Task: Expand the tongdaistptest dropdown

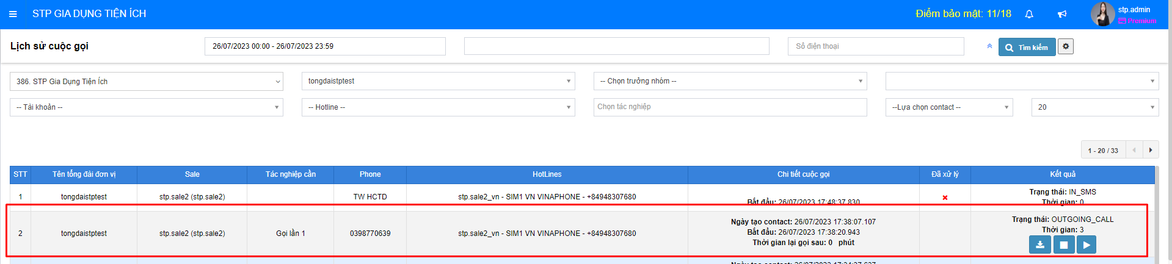Action: tap(438, 81)
